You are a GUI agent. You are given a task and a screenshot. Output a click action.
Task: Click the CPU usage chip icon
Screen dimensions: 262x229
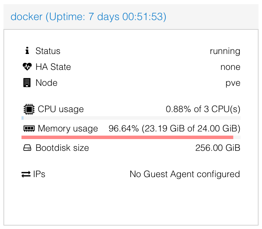[x=28, y=109]
